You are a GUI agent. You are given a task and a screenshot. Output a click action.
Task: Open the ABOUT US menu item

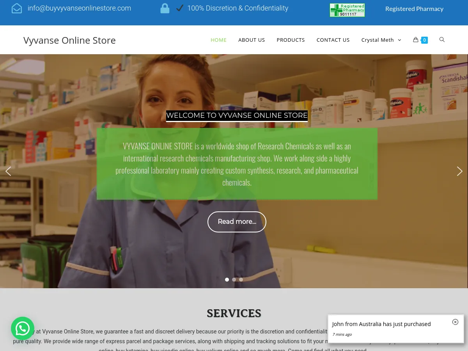pos(252,40)
